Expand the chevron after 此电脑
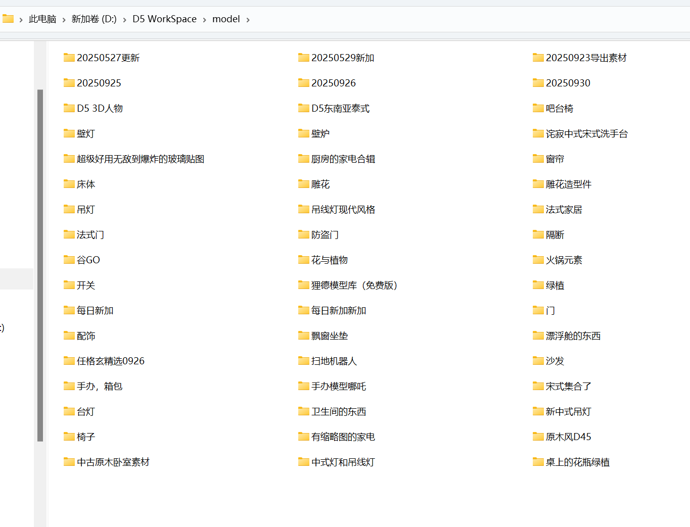 pos(64,20)
